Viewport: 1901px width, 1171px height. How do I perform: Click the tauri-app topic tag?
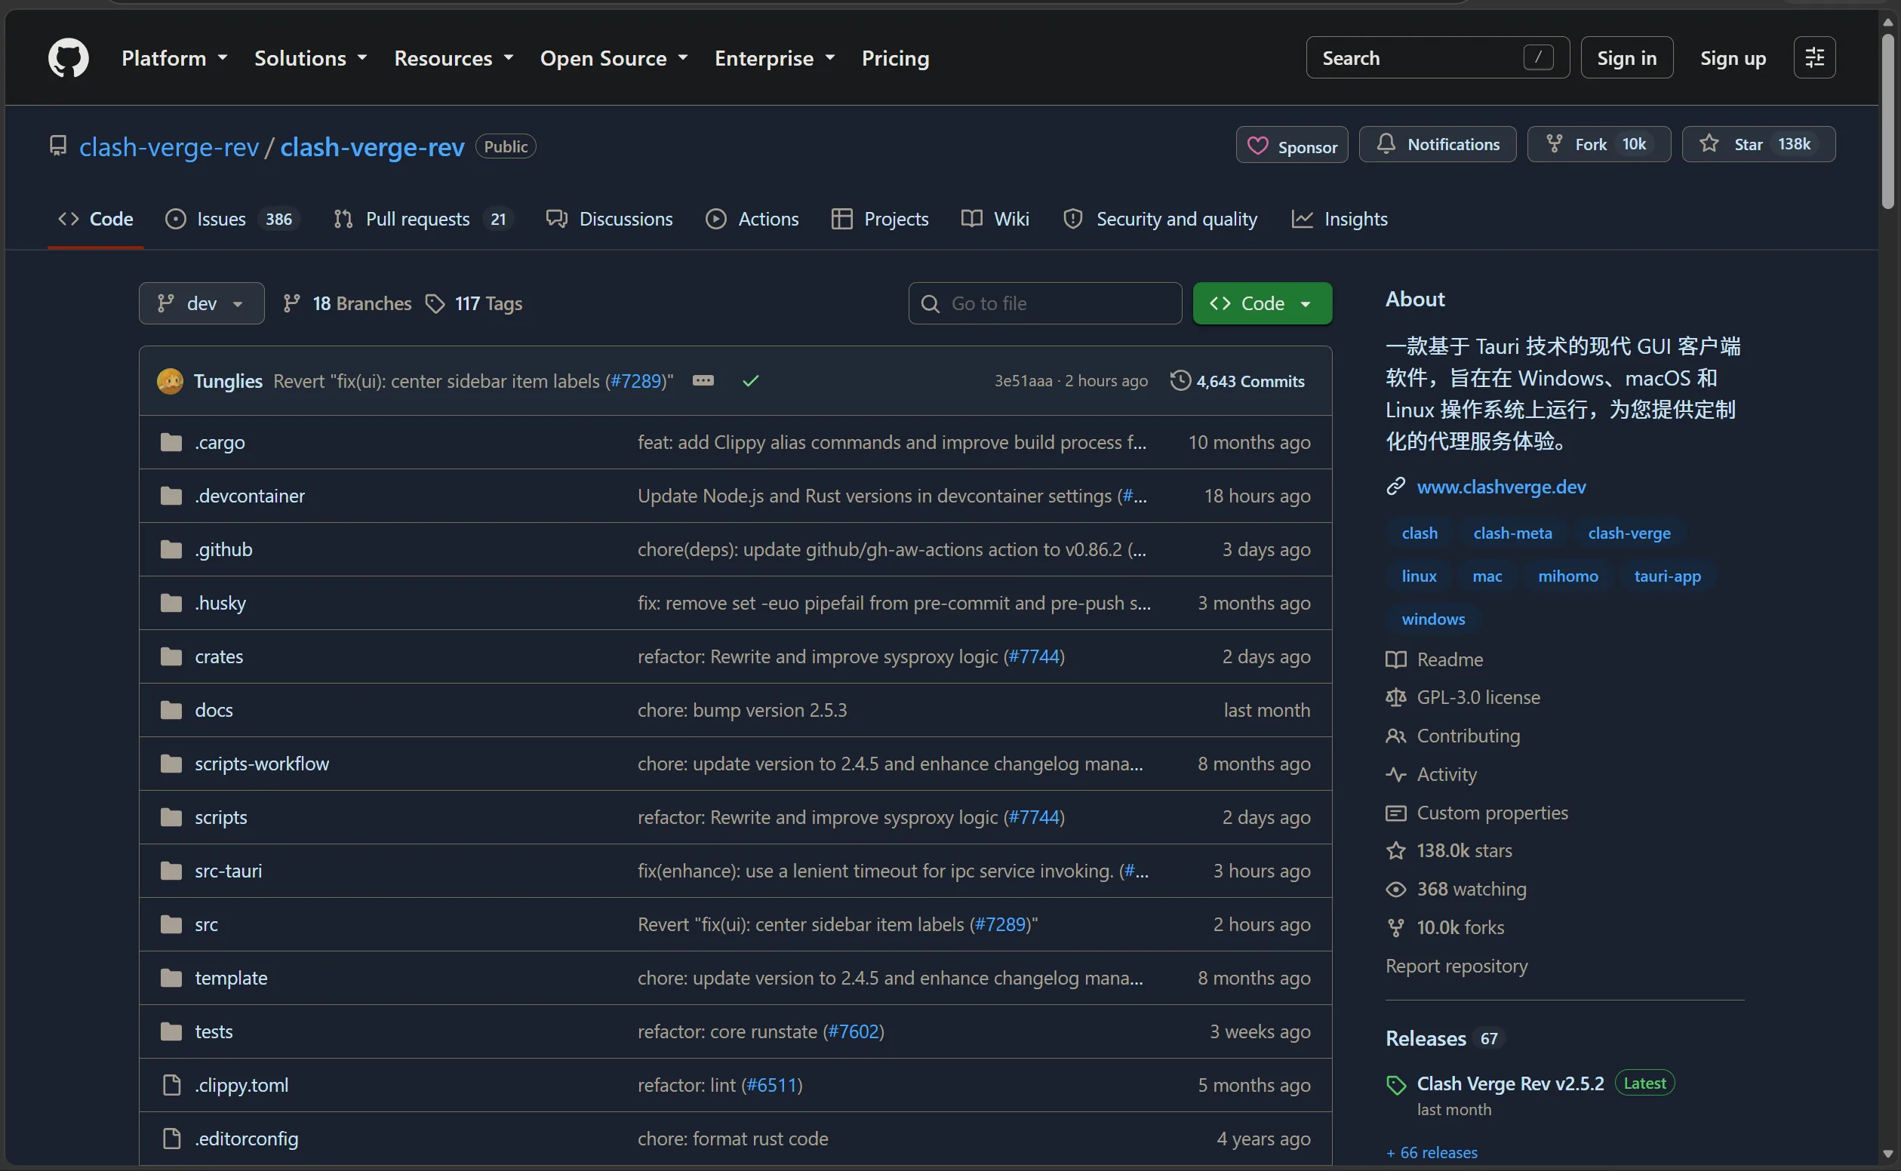[1667, 576]
